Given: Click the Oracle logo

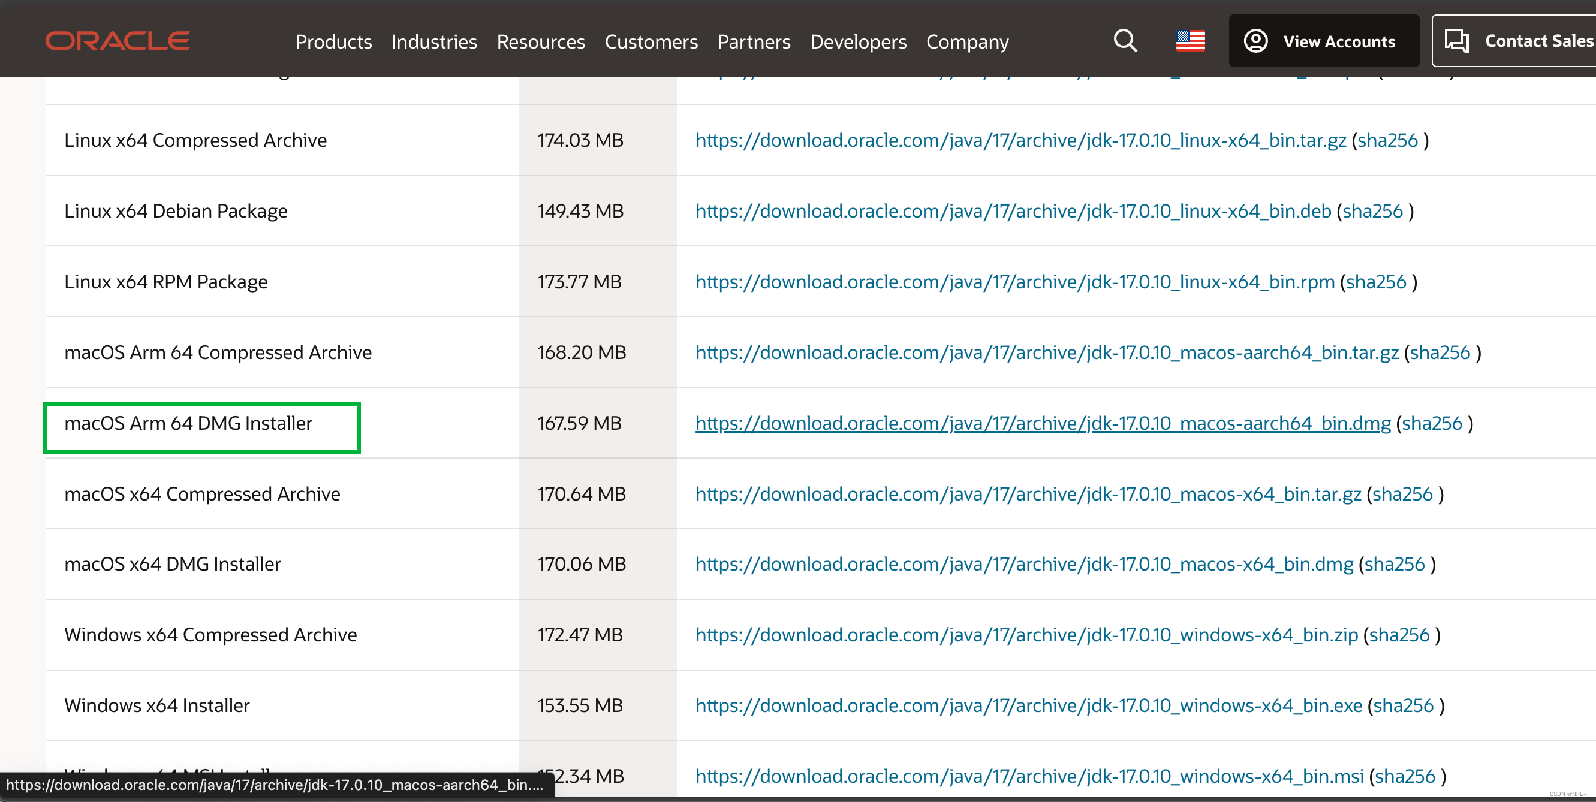Looking at the screenshot, I should (118, 41).
